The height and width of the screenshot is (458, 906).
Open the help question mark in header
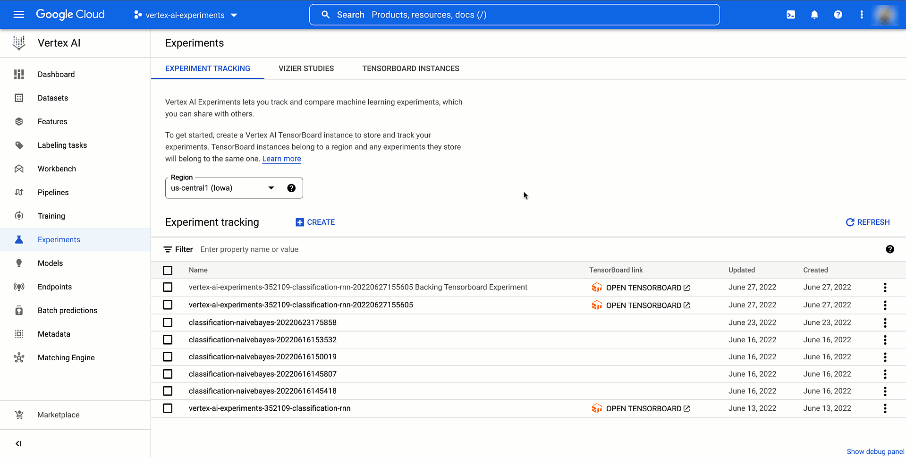tap(838, 15)
